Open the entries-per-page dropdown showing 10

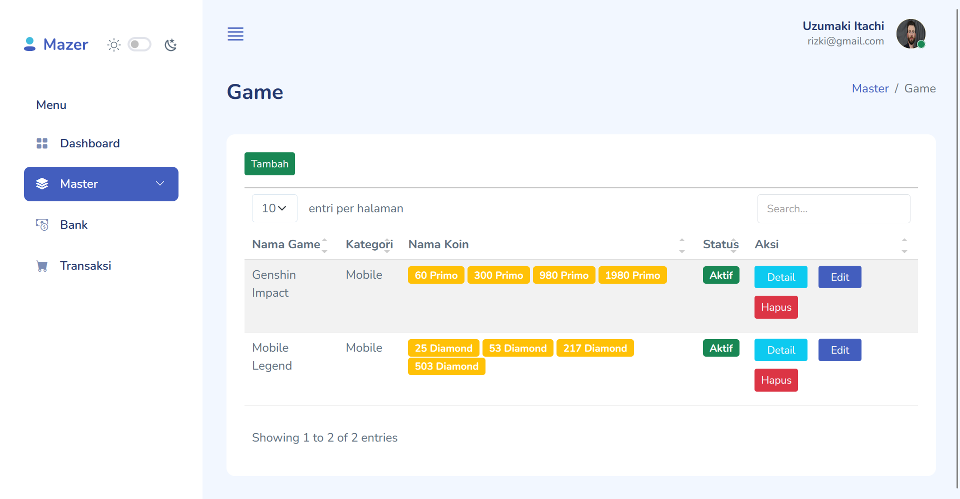pyautogui.click(x=274, y=208)
